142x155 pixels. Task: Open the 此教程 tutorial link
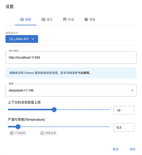tap(85, 73)
